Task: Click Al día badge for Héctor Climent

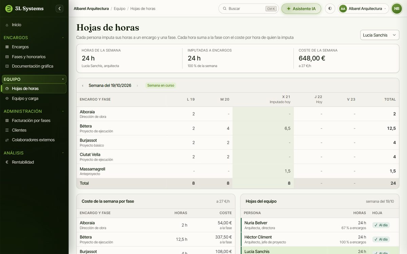Action: [381, 239]
